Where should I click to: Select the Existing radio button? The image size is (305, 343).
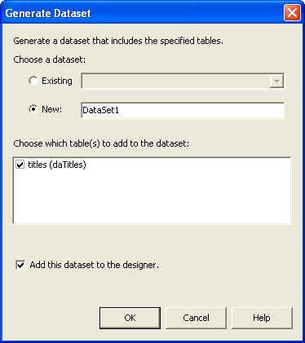33,81
